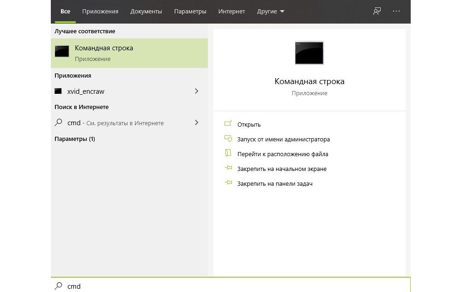This screenshot has width=462, height=292.
Task: Click the file location icon for Перейти к расположению файла
Action: tap(228, 153)
